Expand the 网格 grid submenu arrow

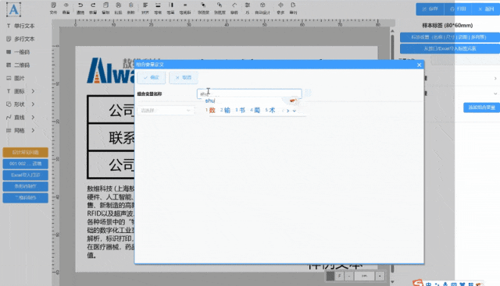tap(33, 130)
